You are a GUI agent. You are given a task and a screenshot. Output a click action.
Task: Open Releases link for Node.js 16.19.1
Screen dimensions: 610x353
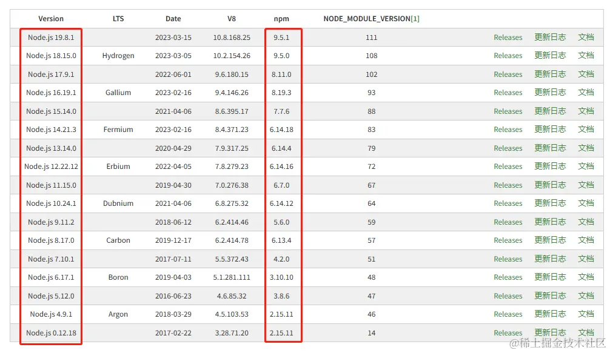508,93
